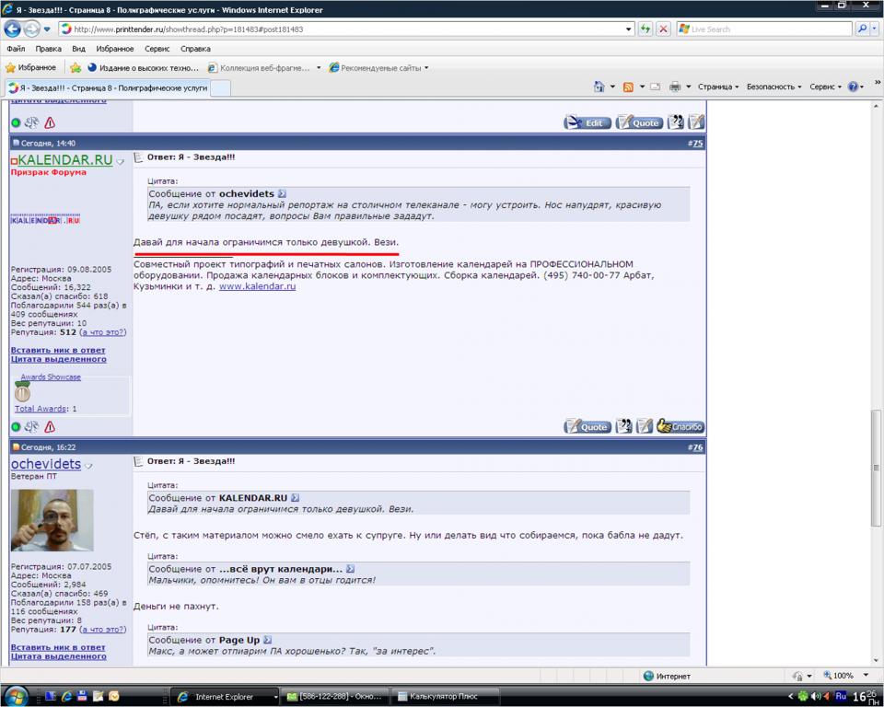Click the Stop loading button in address bar

click(x=663, y=29)
